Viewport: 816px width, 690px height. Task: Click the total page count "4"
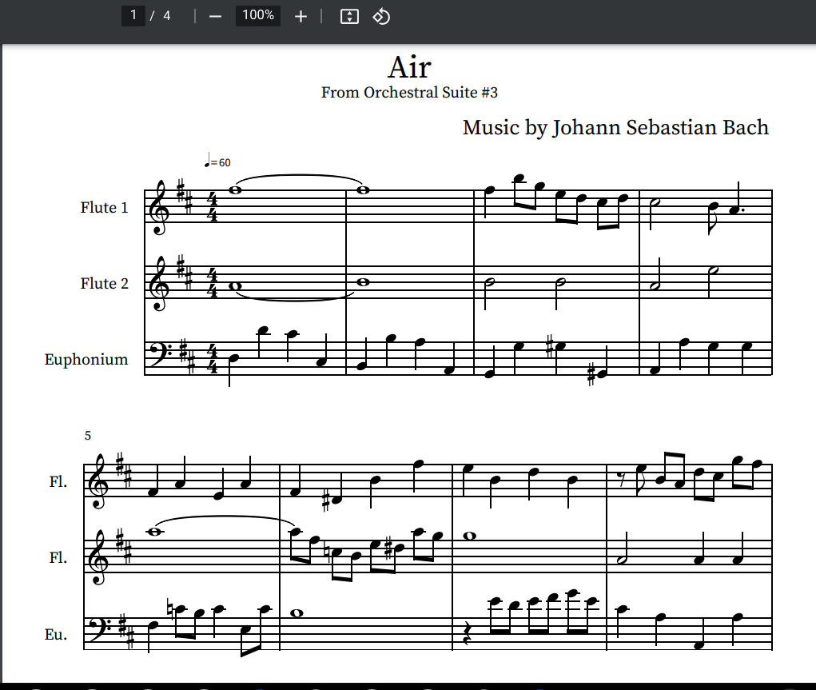click(166, 15)
